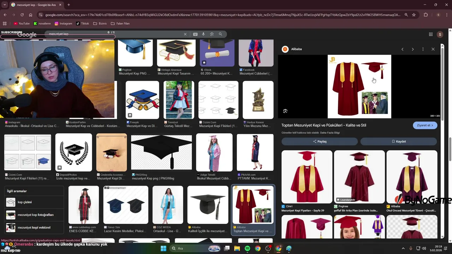Open the Instagram bookmark

64,24
